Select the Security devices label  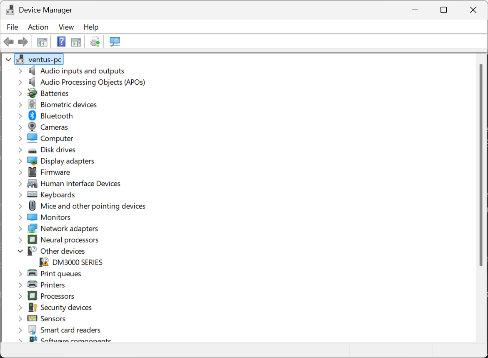coord(66,308)
